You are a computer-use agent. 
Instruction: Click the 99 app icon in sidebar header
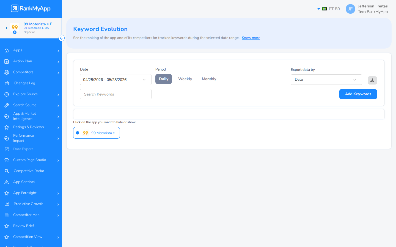15,28
